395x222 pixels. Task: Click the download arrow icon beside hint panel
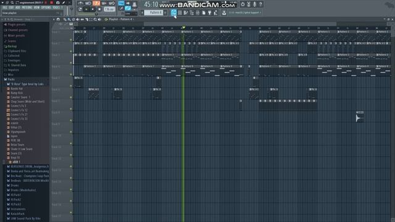point(224,12)
